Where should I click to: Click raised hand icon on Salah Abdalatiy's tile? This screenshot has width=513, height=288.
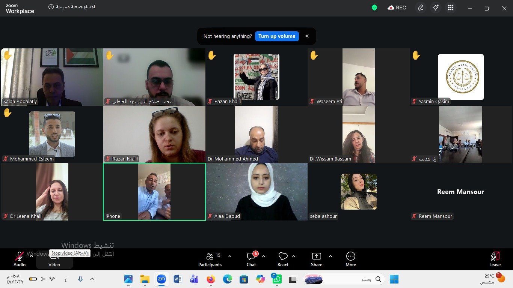point(7,55)
